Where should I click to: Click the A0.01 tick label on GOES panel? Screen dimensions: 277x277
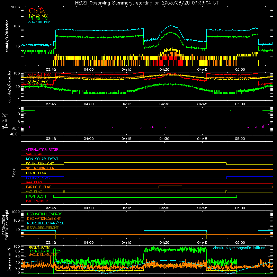(15, 134)
